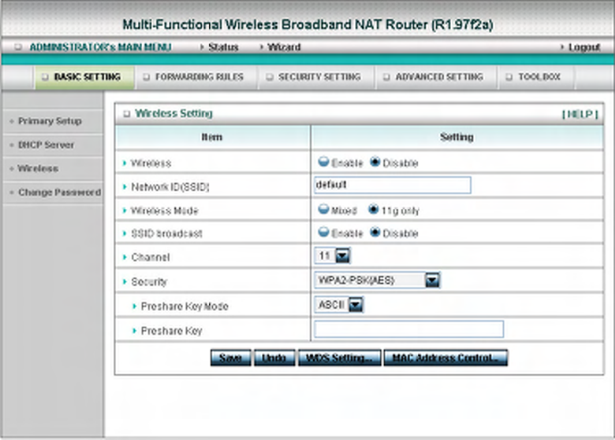Select the Wireless Disable radio button
Screen dimensions: 615x440
tap(375, 162)
